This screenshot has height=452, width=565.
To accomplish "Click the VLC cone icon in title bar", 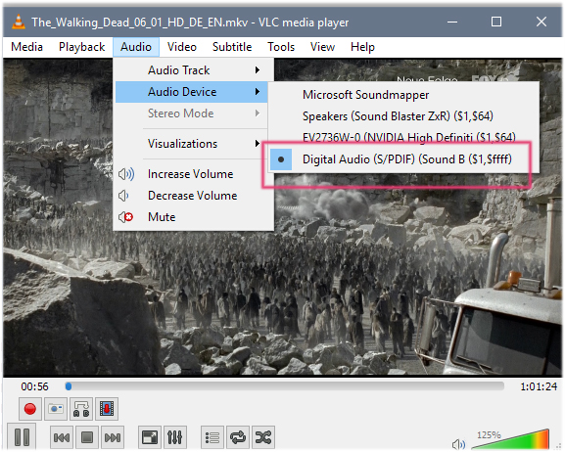I will [19, 22].
